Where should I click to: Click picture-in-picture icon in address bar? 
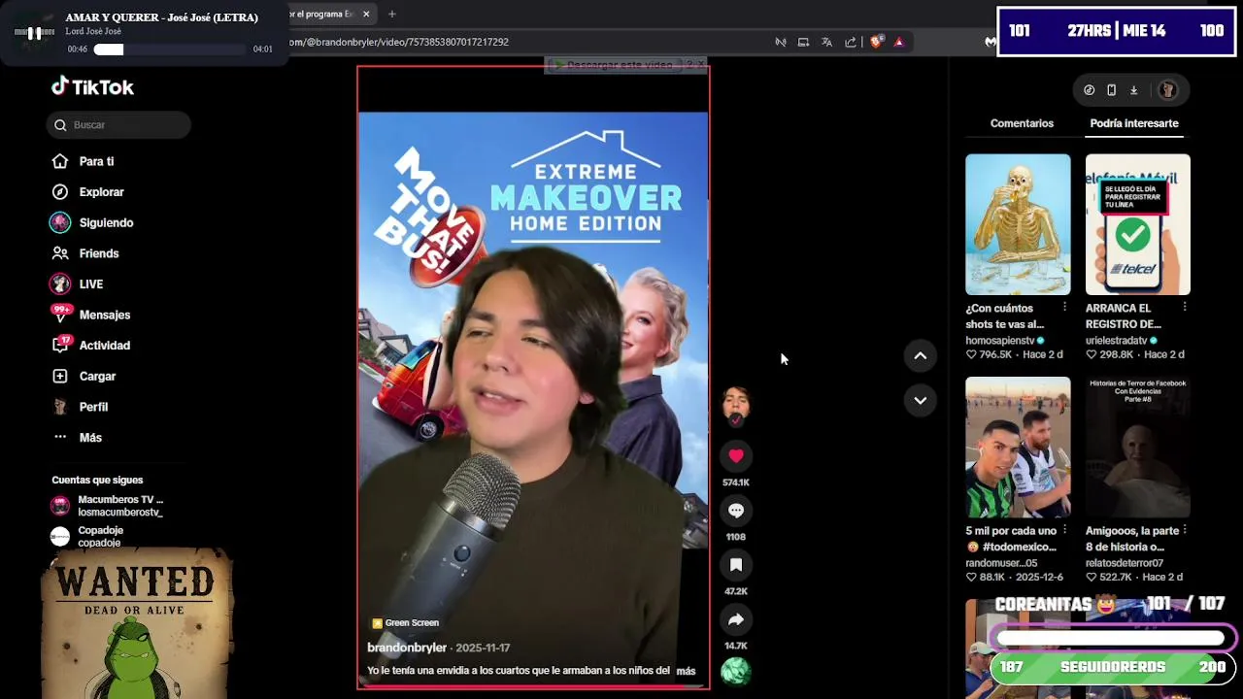coord(803,42)
